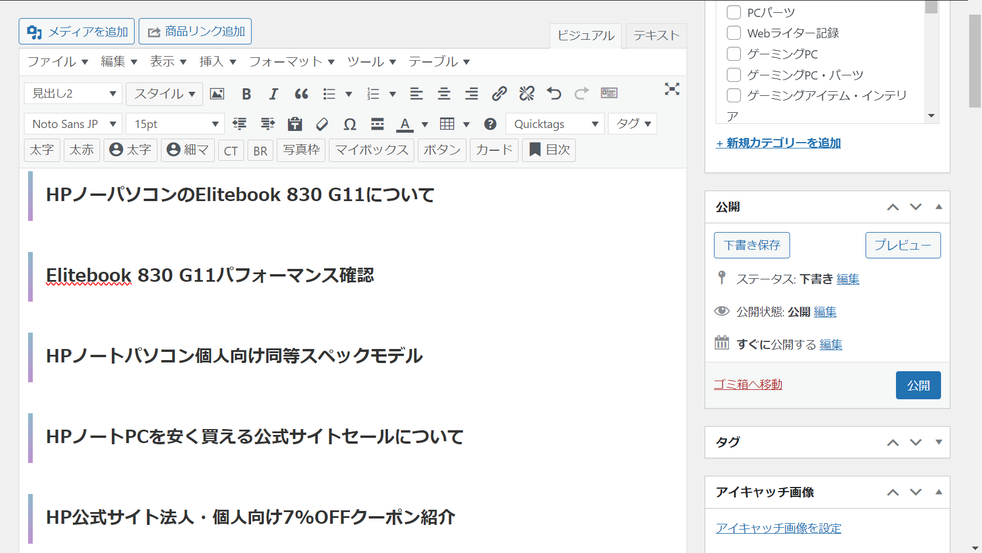Switch to the テキスト editor tab
982x553 pixels.
point(657,36)
